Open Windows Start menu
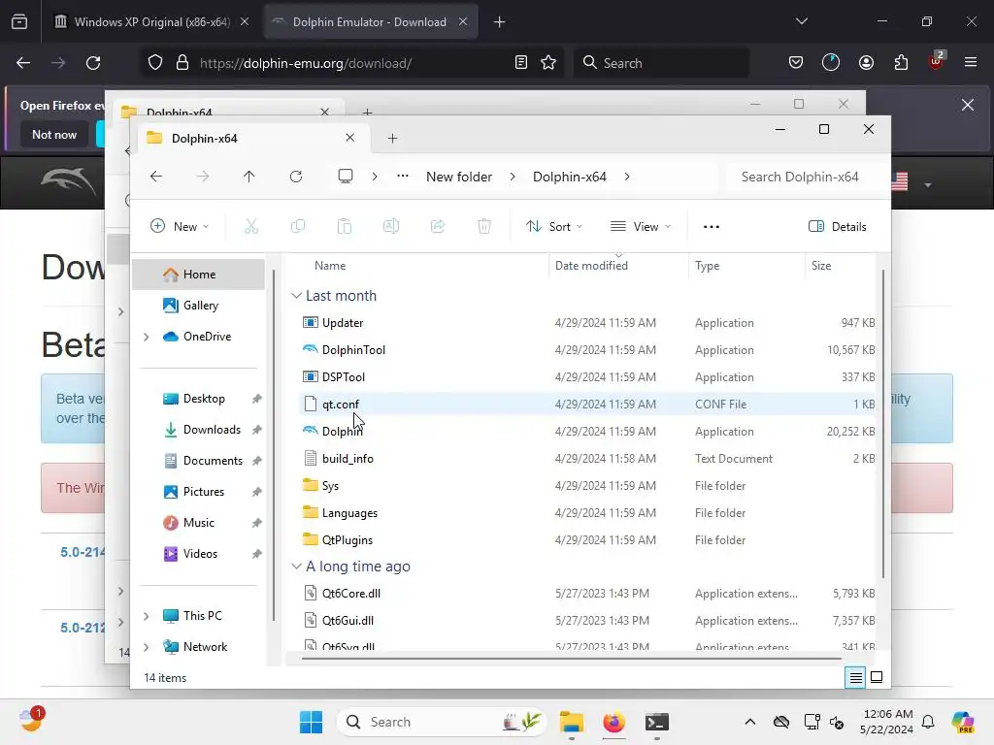 pyautogui.click(x=311, y=722)
